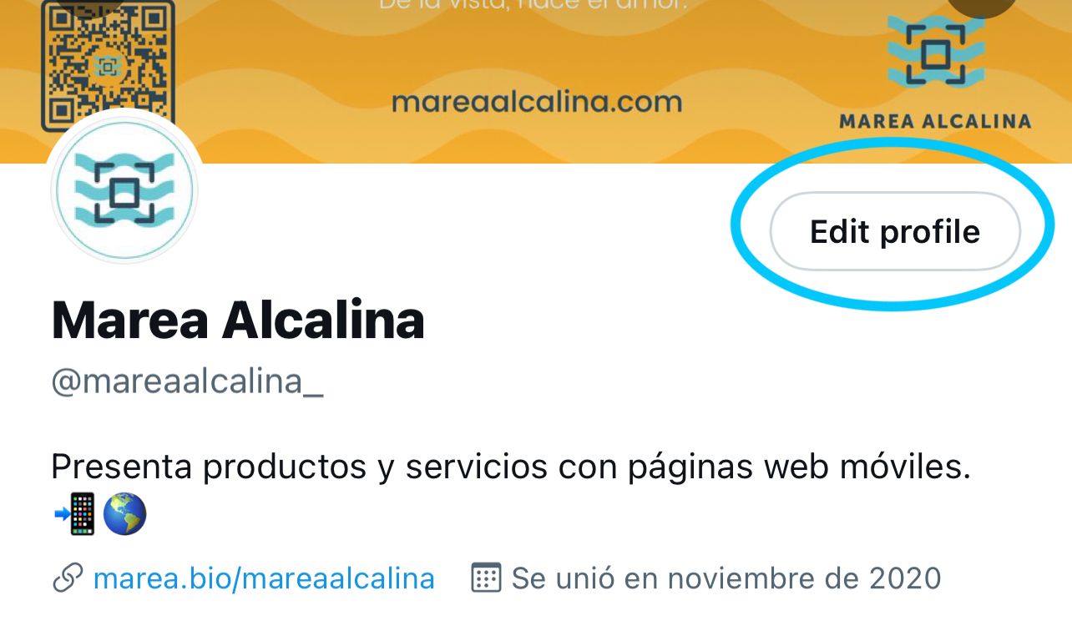Open the Marea Alcalina profile avatar
The width and height of the screenshot is (1072, 631).
point(124,191)
